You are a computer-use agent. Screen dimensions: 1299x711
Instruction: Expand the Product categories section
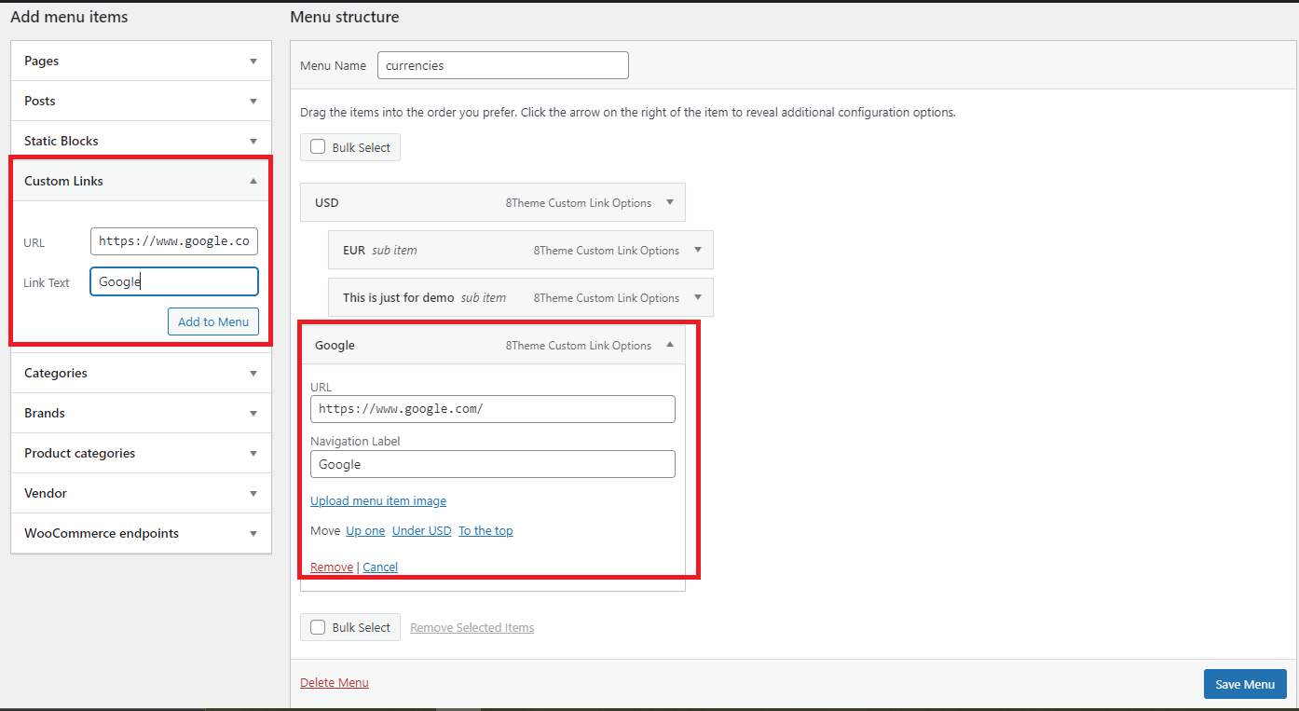(x=141, y=453)
